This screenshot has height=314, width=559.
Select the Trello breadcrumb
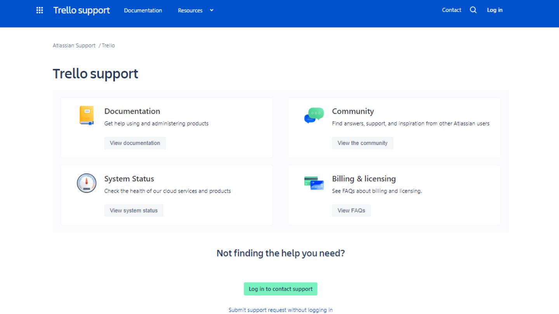[108, 45]
